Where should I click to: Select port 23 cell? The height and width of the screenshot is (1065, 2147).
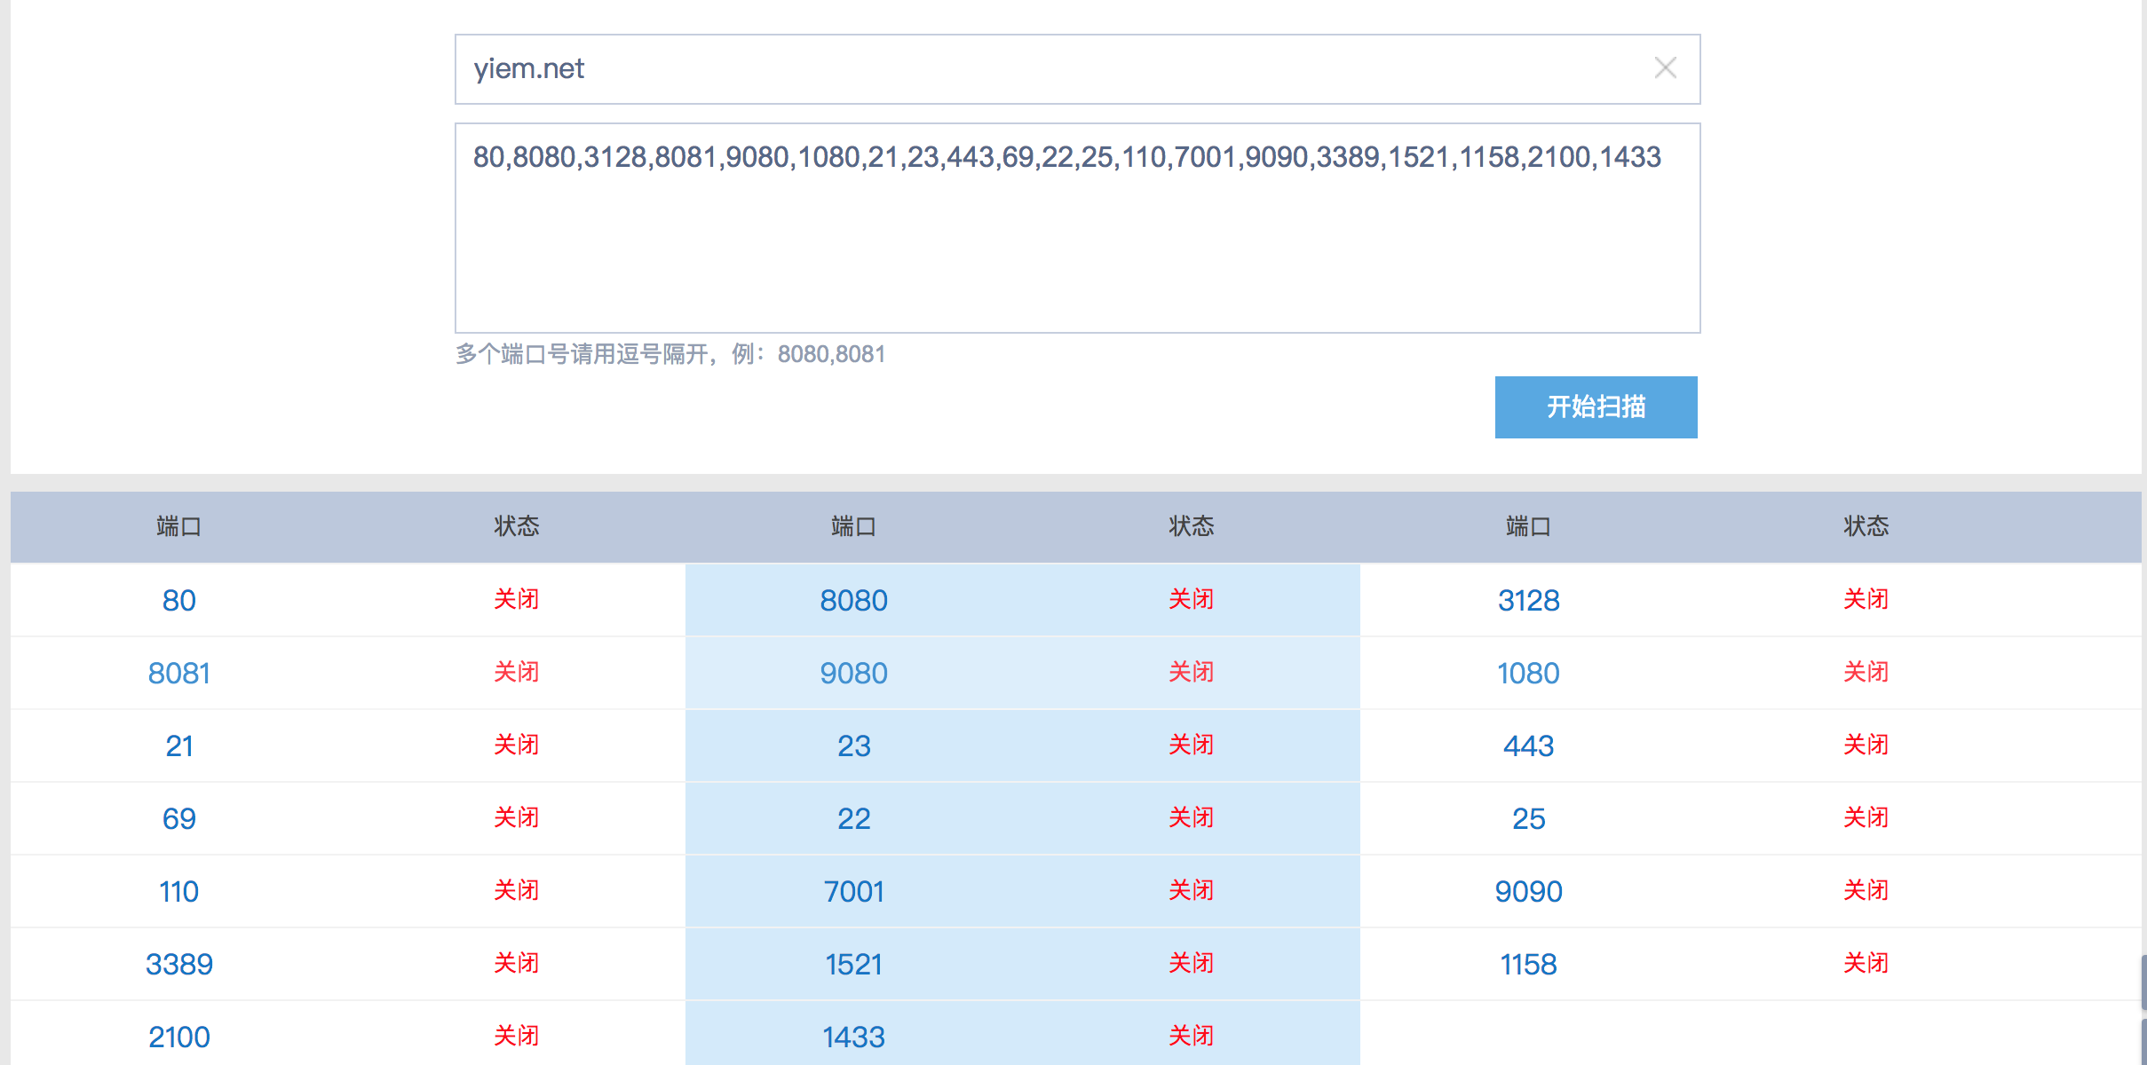tap(853, 746)
